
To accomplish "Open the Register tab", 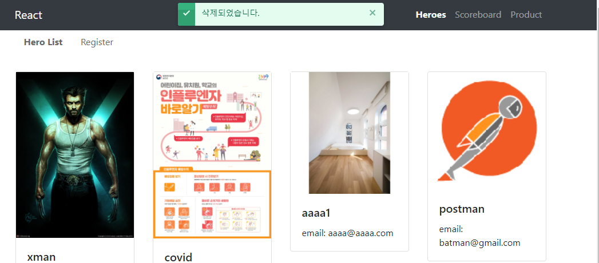I will click(97, 42).
